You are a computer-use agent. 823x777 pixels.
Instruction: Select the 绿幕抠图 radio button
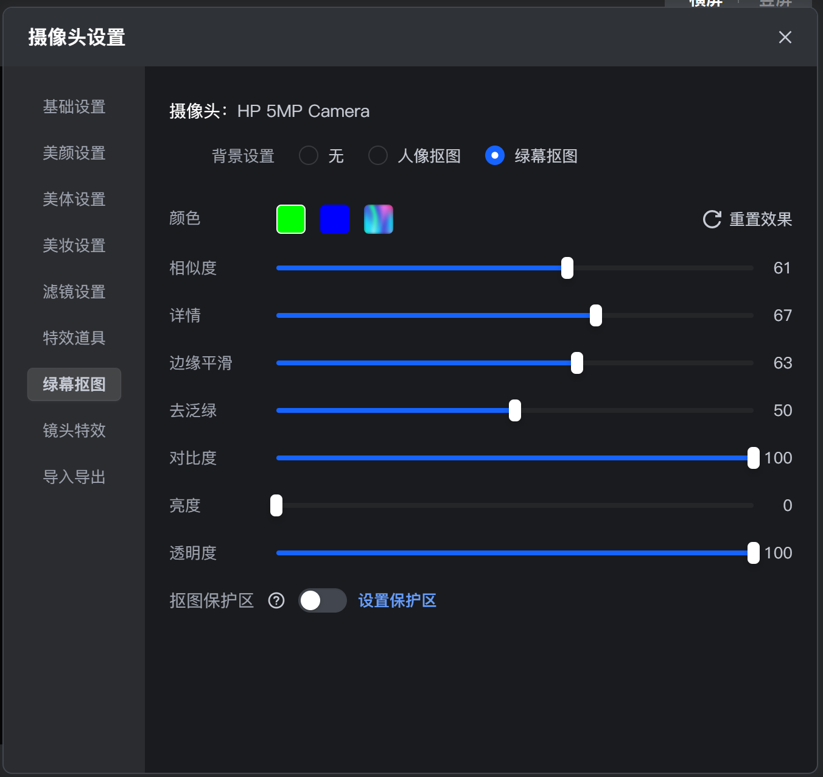point(495,156)
